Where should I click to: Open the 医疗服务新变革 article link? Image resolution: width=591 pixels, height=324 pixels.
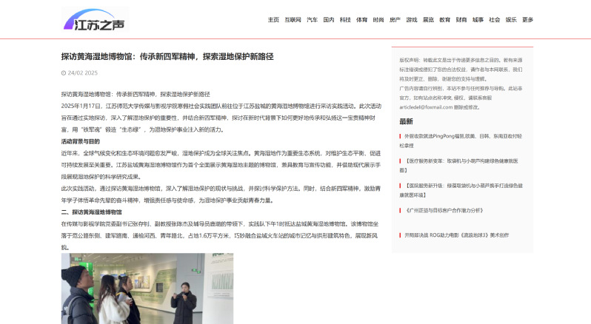pyautogui.click(x=463, y=160)
